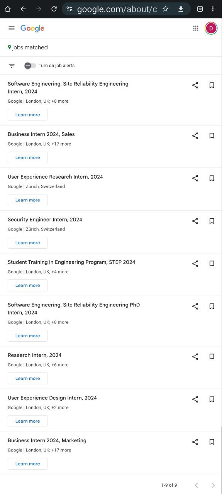Bookmark the User Experience Research Intern job
The height and width of the screenshot is (494, 222).
(x=212, y=178)
